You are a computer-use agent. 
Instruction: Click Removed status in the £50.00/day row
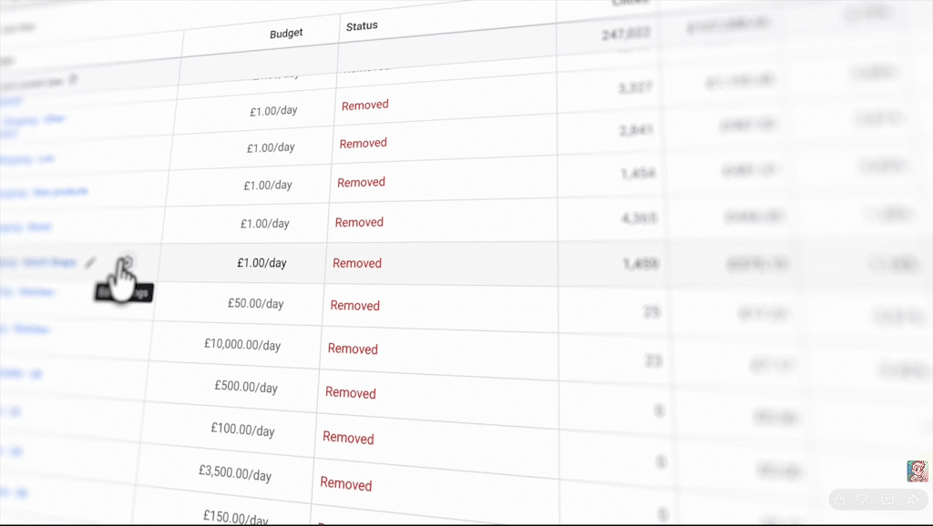click(354, 306)
